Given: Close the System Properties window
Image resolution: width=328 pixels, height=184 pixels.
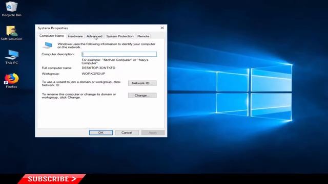Looking at the screenshot, I should click(162, 28).
